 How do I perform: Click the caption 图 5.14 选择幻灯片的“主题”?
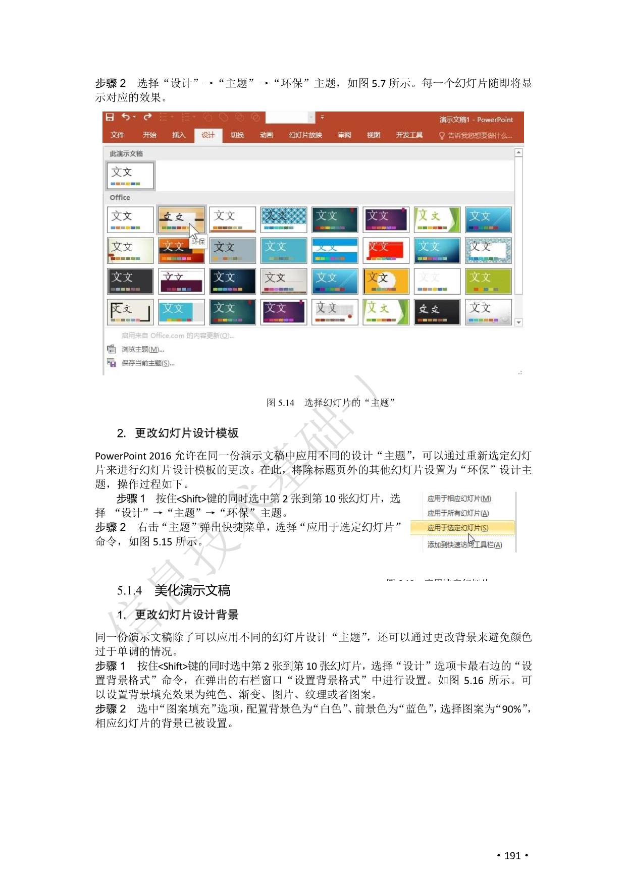331,403
